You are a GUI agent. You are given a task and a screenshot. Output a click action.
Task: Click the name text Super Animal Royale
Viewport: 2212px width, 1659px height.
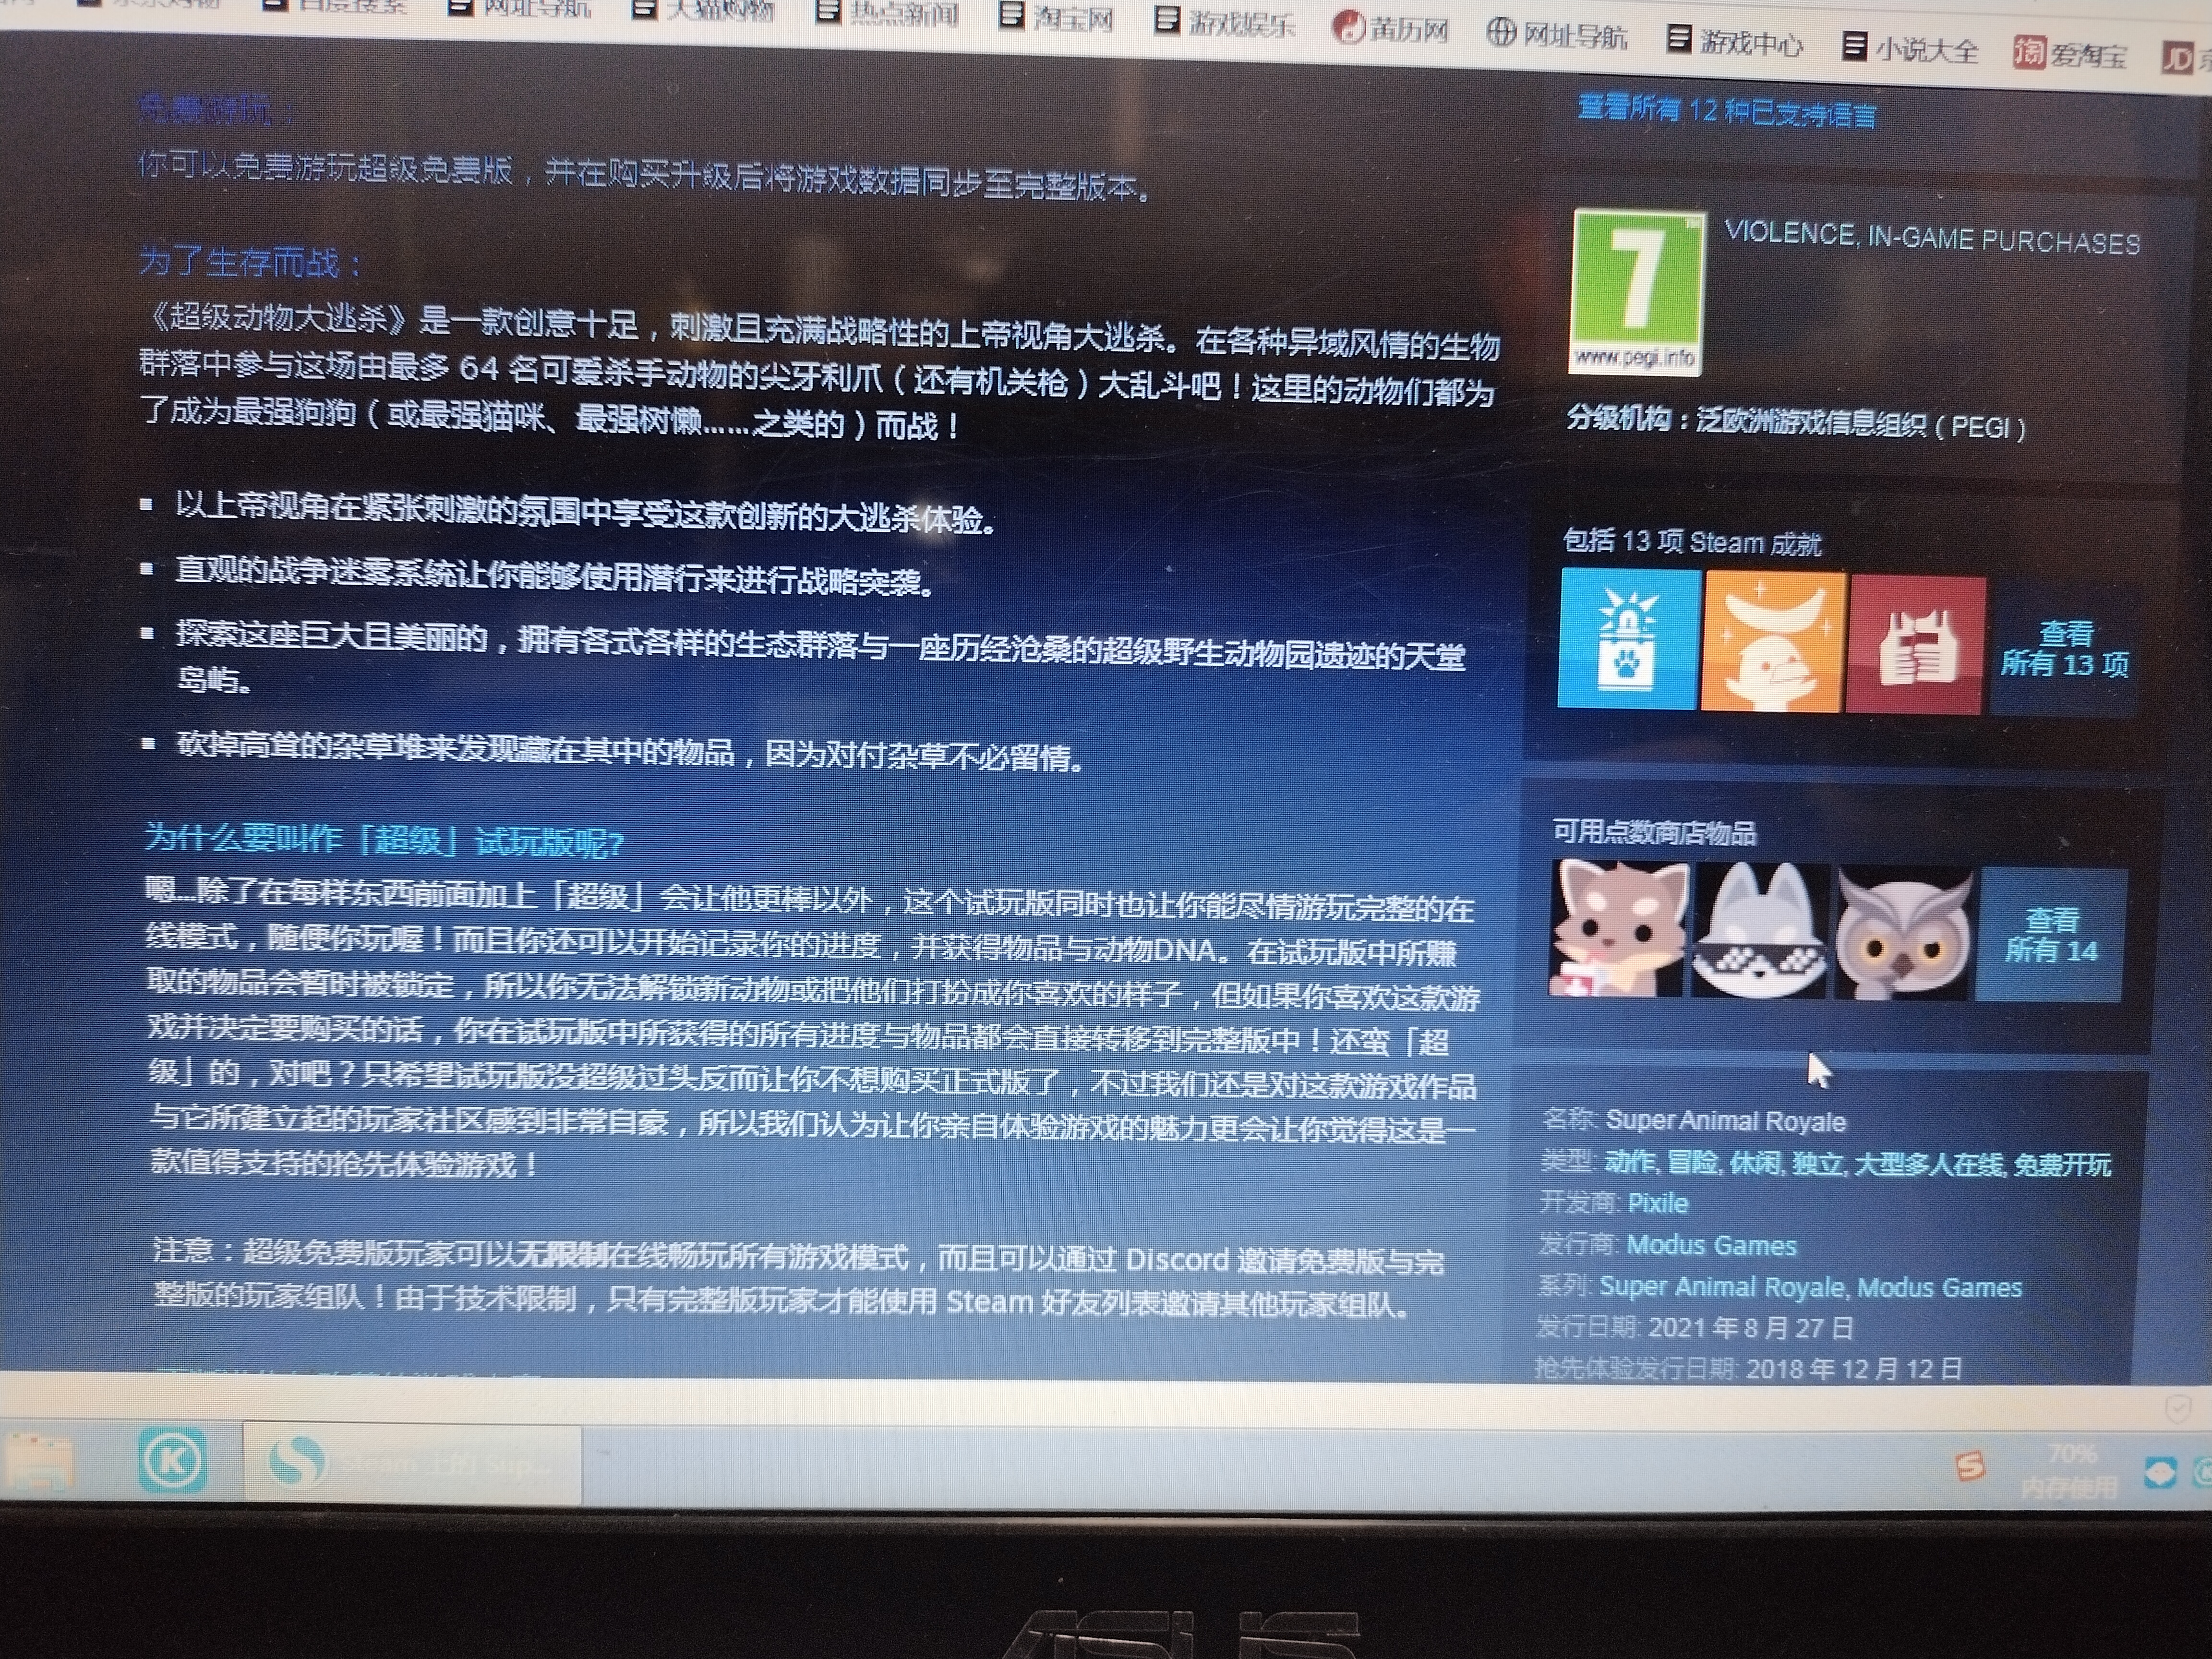tap(1725, 1120)
